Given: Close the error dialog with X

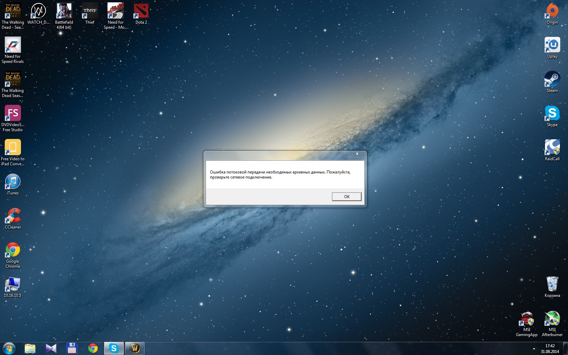Looking at the screenshot, I should (357, 154).
